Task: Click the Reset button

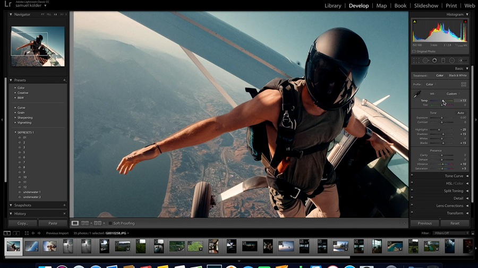Action: [x=455, y=224]
